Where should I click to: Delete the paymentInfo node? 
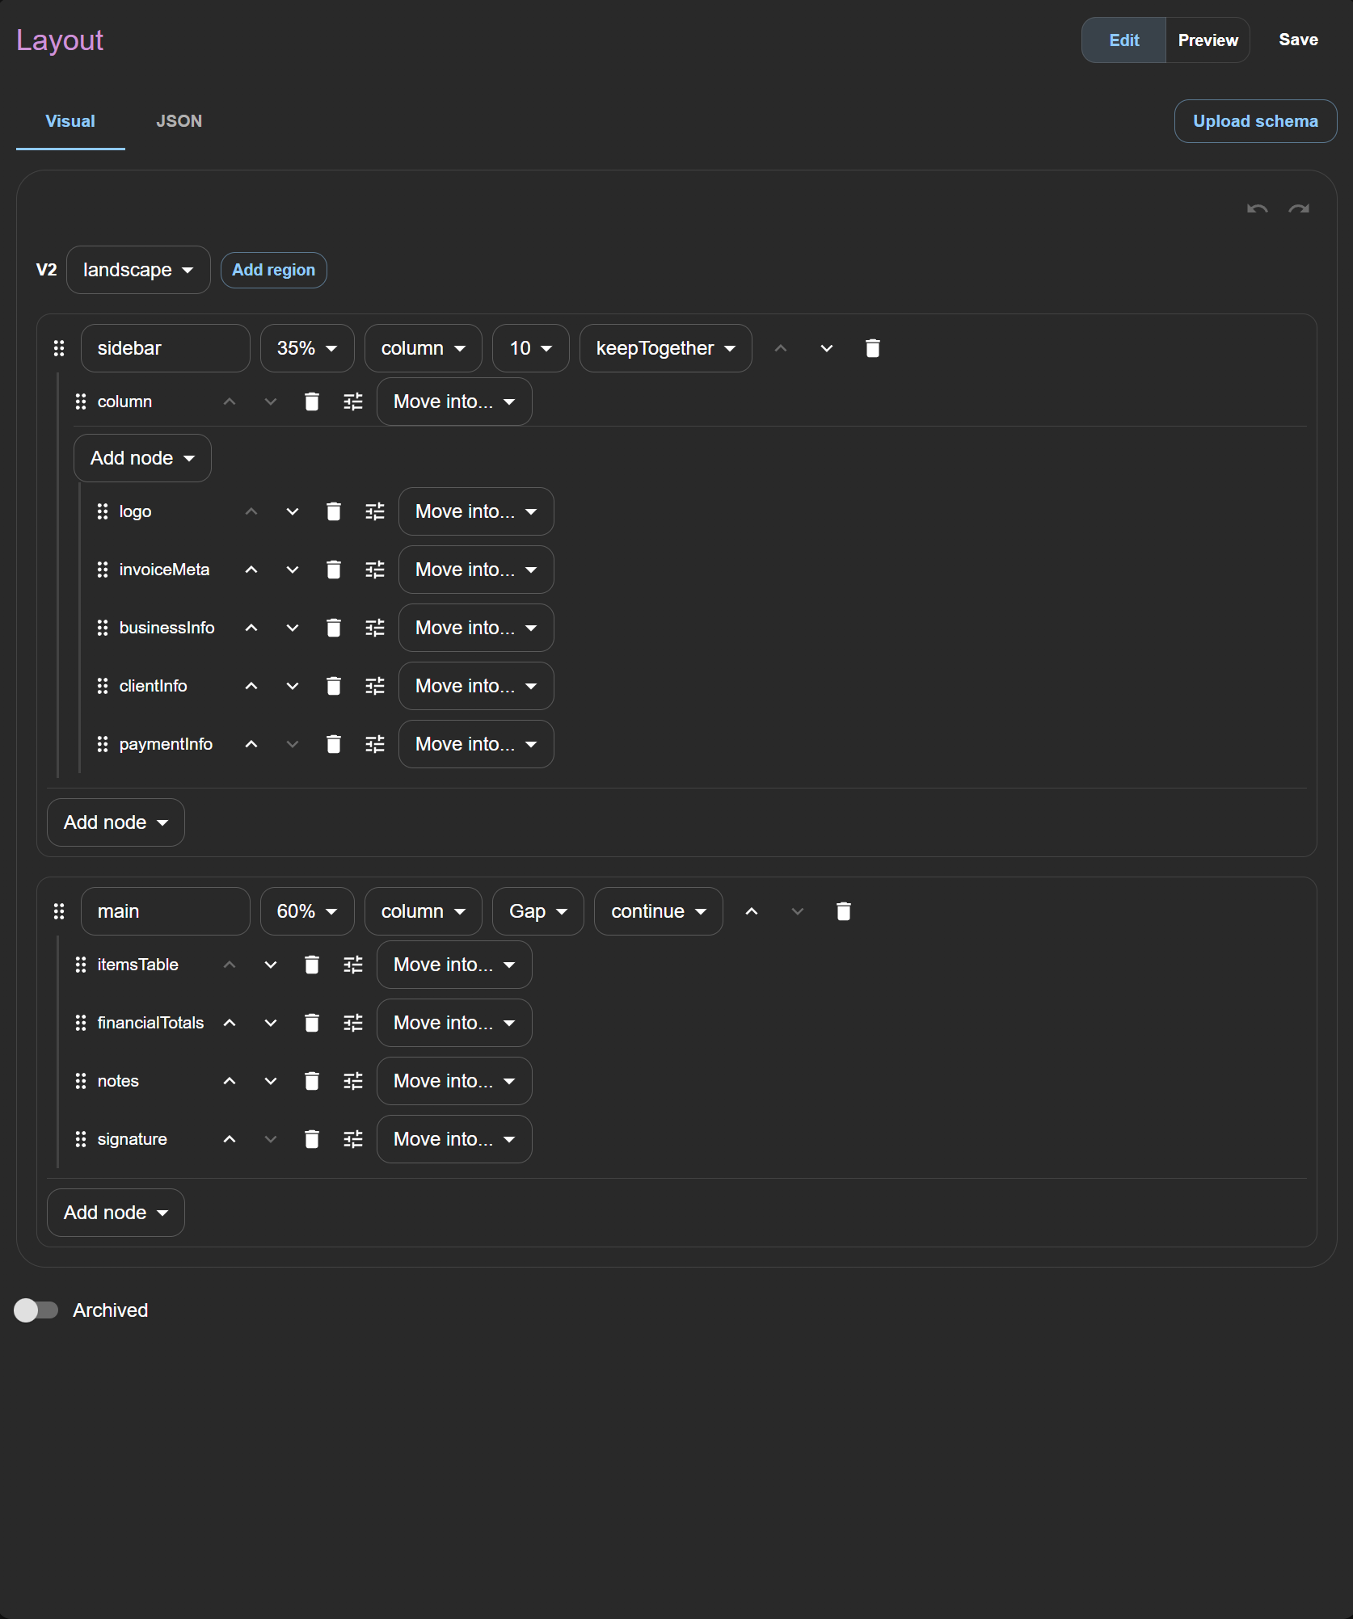[334, 744]
